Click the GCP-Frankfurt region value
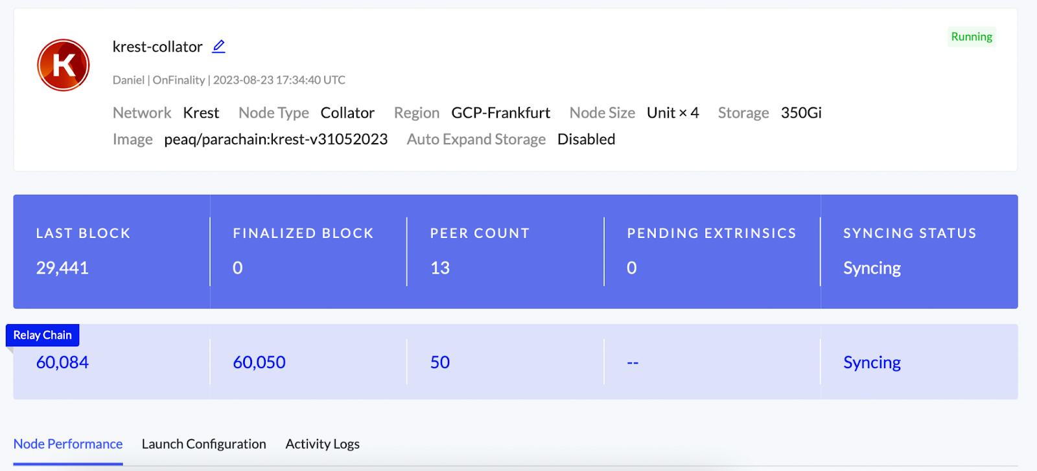1037x471 pixels. point(500,113)
